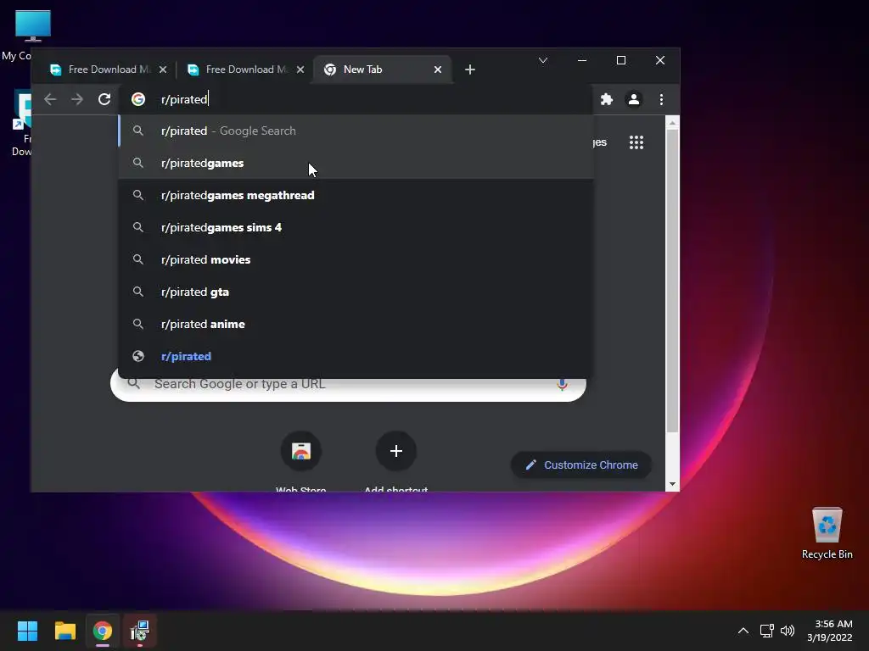The height and width of the screenshot is (651, 869).
Task: Click the page scrollbar up arrow
Action: pyautogui.click(x=672, y=123)
